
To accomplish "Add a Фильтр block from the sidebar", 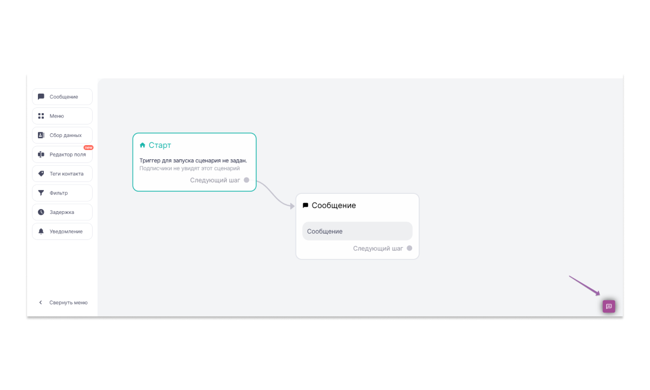I will click(x=62, y=193).
